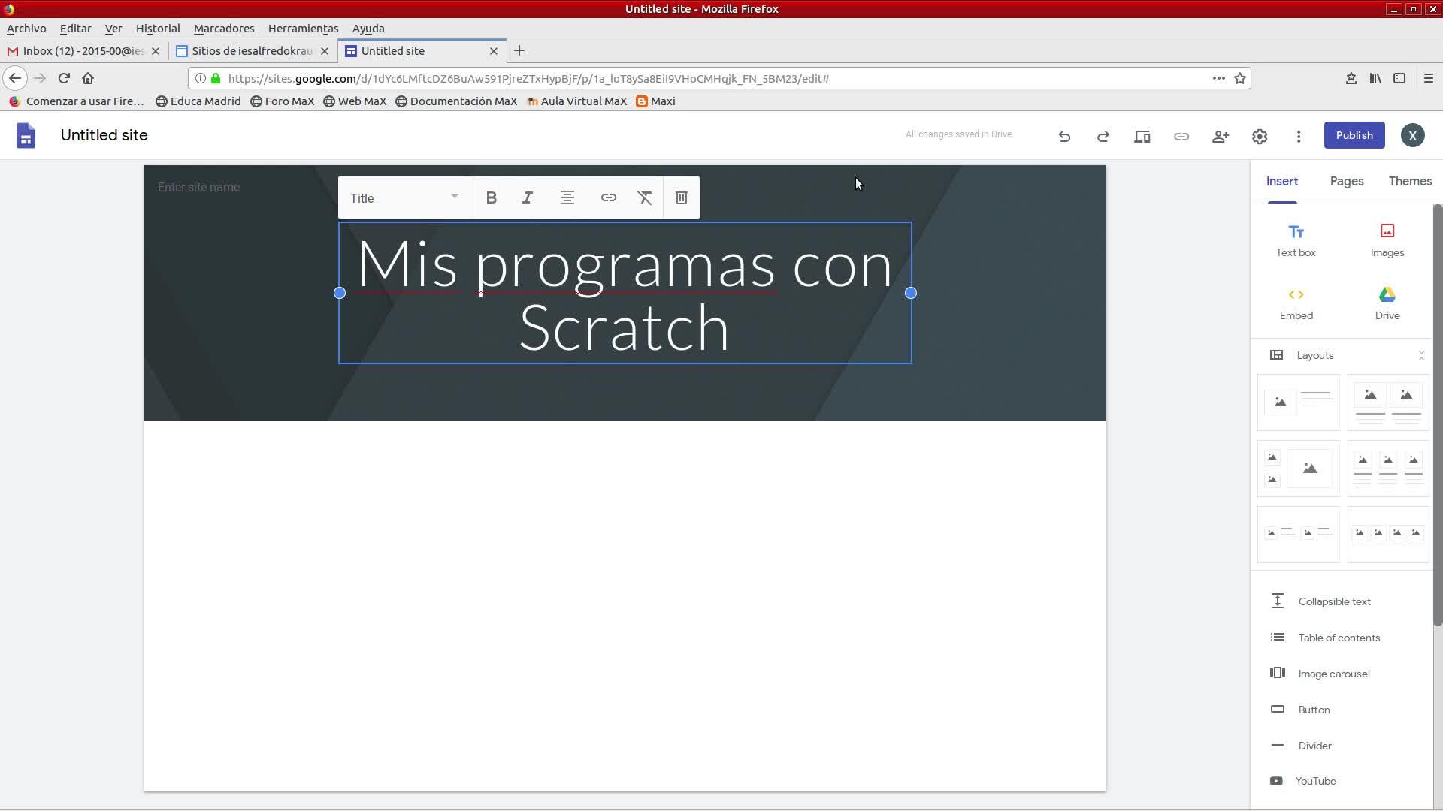Open the Themes tab

pyautogui.click(x=1410, y=181)
